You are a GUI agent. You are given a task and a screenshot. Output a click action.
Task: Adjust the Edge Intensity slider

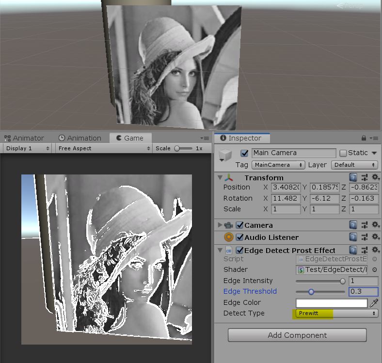(320, 281)
